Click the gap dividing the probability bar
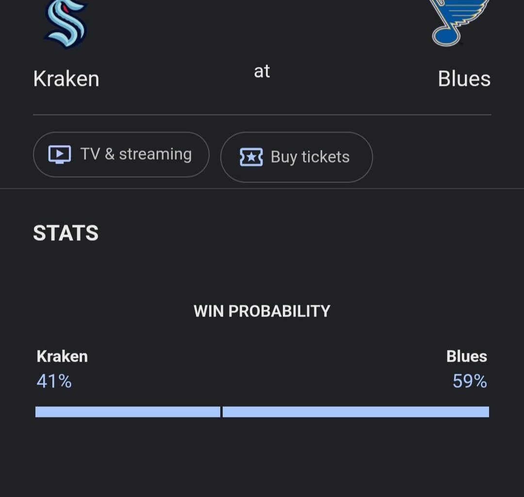This screenshot has width=524, height=497. pyautogui.click(x=221, y=412)
